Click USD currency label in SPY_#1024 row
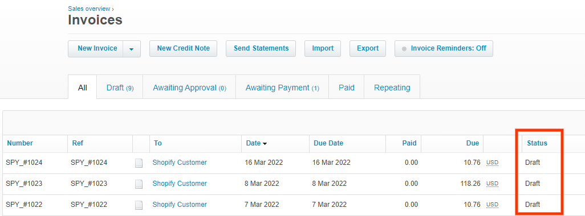This screenshot has height=216, width=585. (493, 163)
